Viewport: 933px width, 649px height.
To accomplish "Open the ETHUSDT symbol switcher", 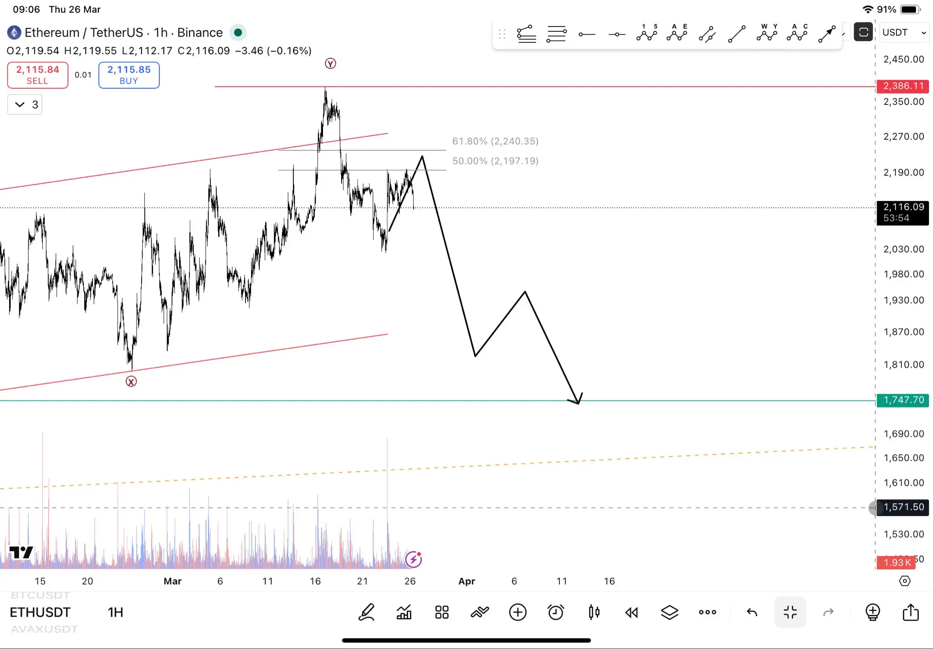I will [40, 612].
